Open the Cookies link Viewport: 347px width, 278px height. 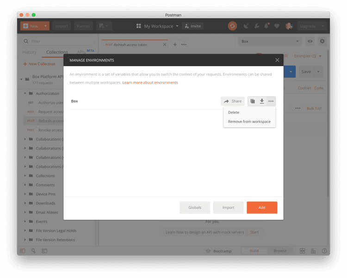[304, 88]
